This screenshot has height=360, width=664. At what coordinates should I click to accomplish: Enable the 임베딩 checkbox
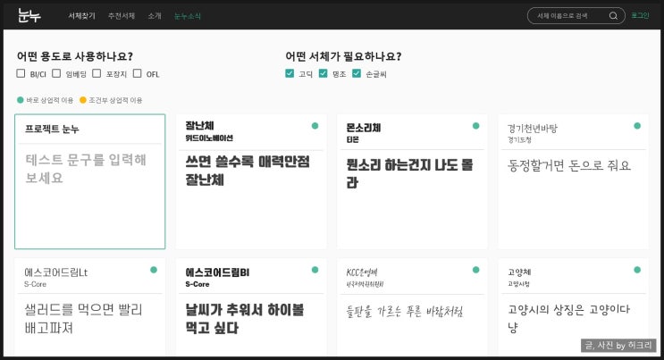point(56,73)
